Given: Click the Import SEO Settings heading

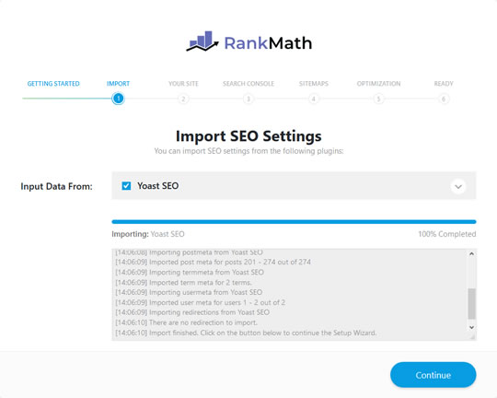Looking at the screenshot, I should [248, 136].
